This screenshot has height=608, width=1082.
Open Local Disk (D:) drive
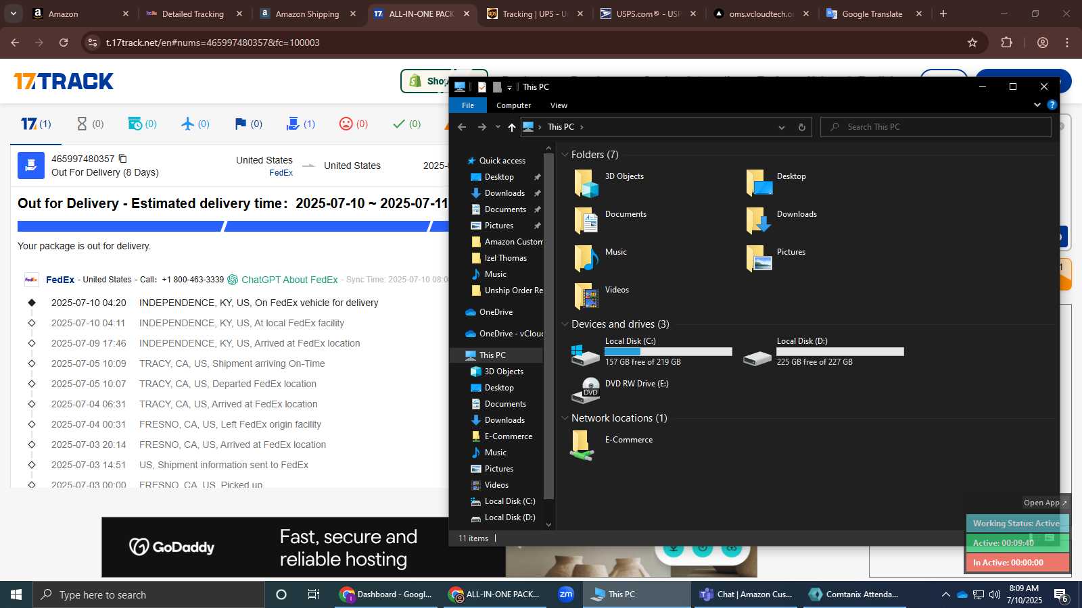[824, 351]
